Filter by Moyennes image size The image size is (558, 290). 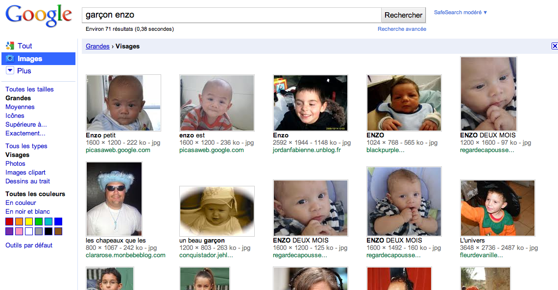tap(20, 107)
